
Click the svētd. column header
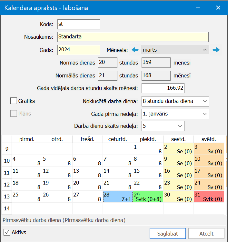click(x=209, y=139)
